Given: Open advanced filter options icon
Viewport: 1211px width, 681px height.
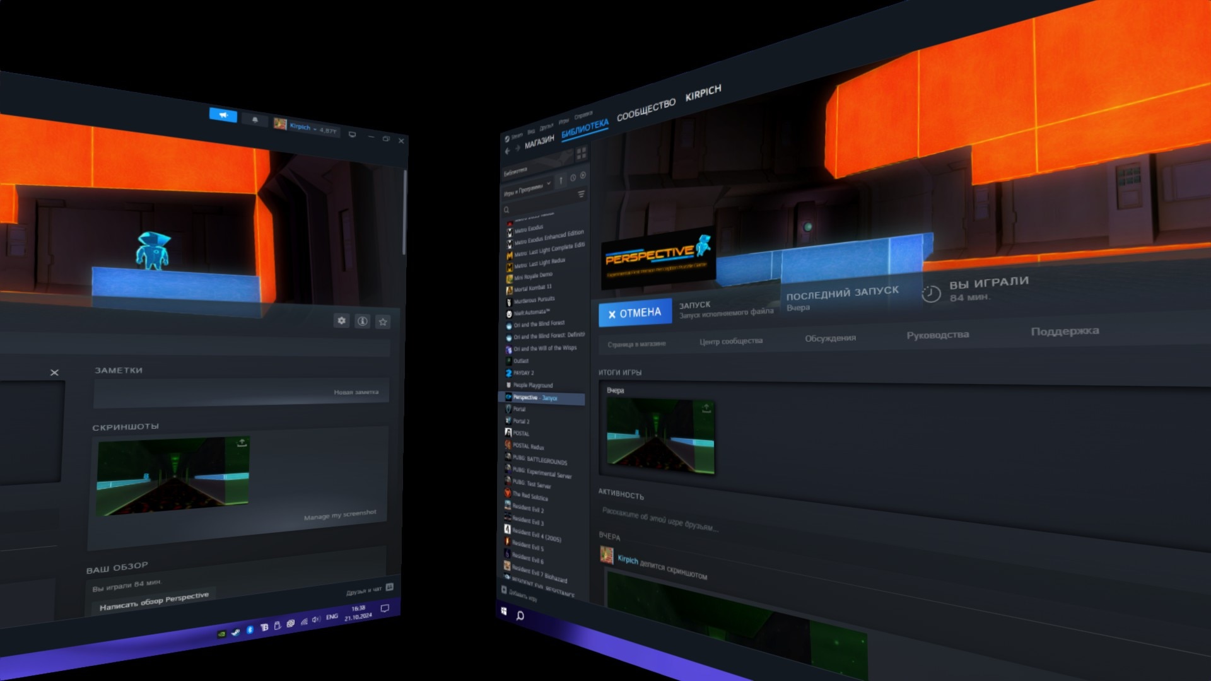Looking at the screenshot, I should 582,194.
